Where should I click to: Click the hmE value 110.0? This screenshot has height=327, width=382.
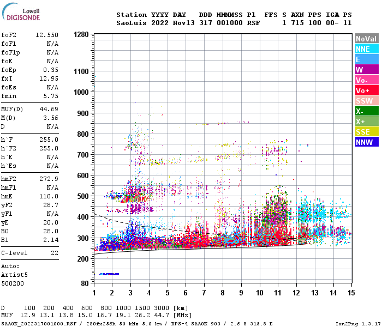coord(49,196)
